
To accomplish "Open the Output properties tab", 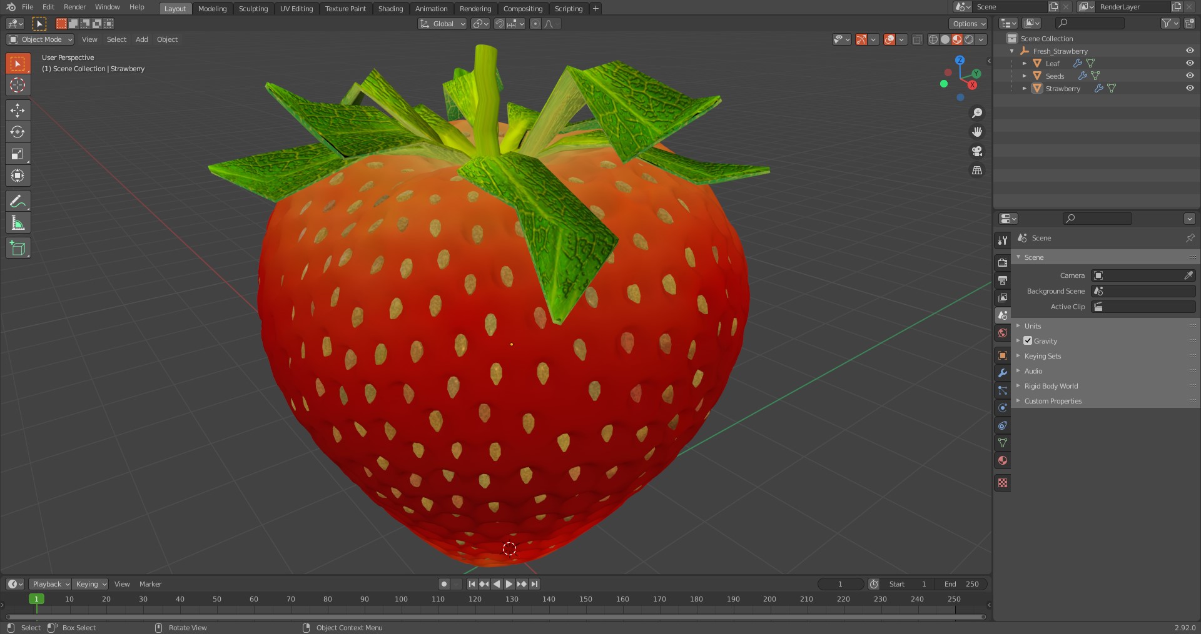I will click(x=1003, y=280).
